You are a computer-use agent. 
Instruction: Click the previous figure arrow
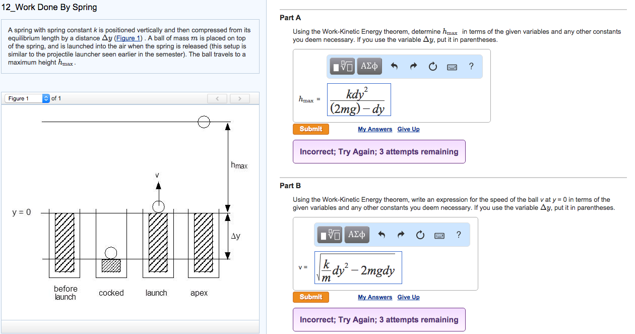pyautogui.click(x=217, y=98)
